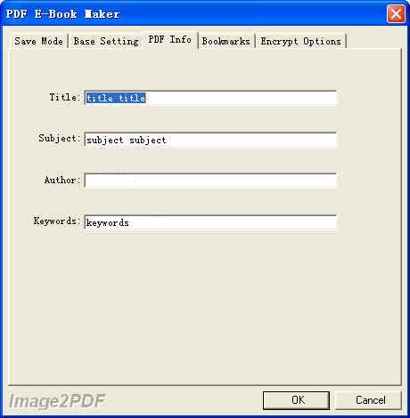Select the PDF Info tab
Viewport: 410px width, 418px height.
point(170,39)
